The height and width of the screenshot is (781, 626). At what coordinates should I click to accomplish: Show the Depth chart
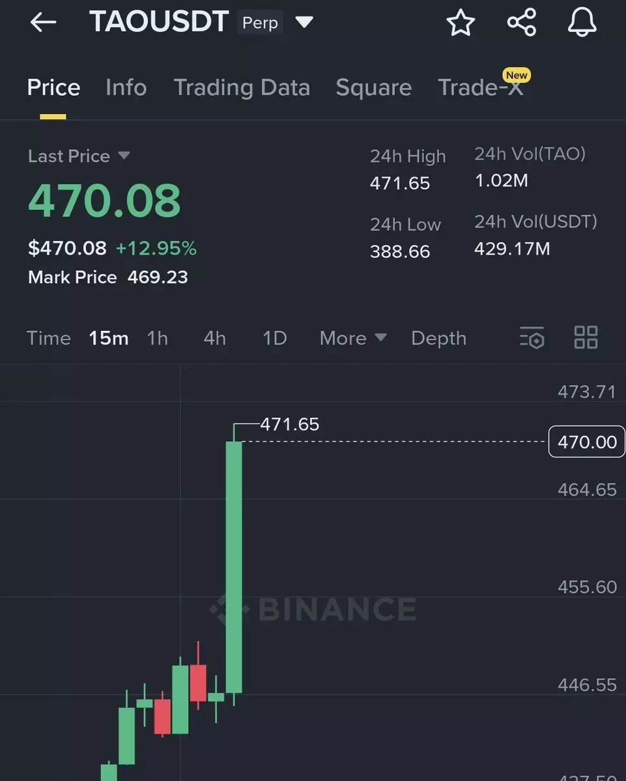coord(438,338)
